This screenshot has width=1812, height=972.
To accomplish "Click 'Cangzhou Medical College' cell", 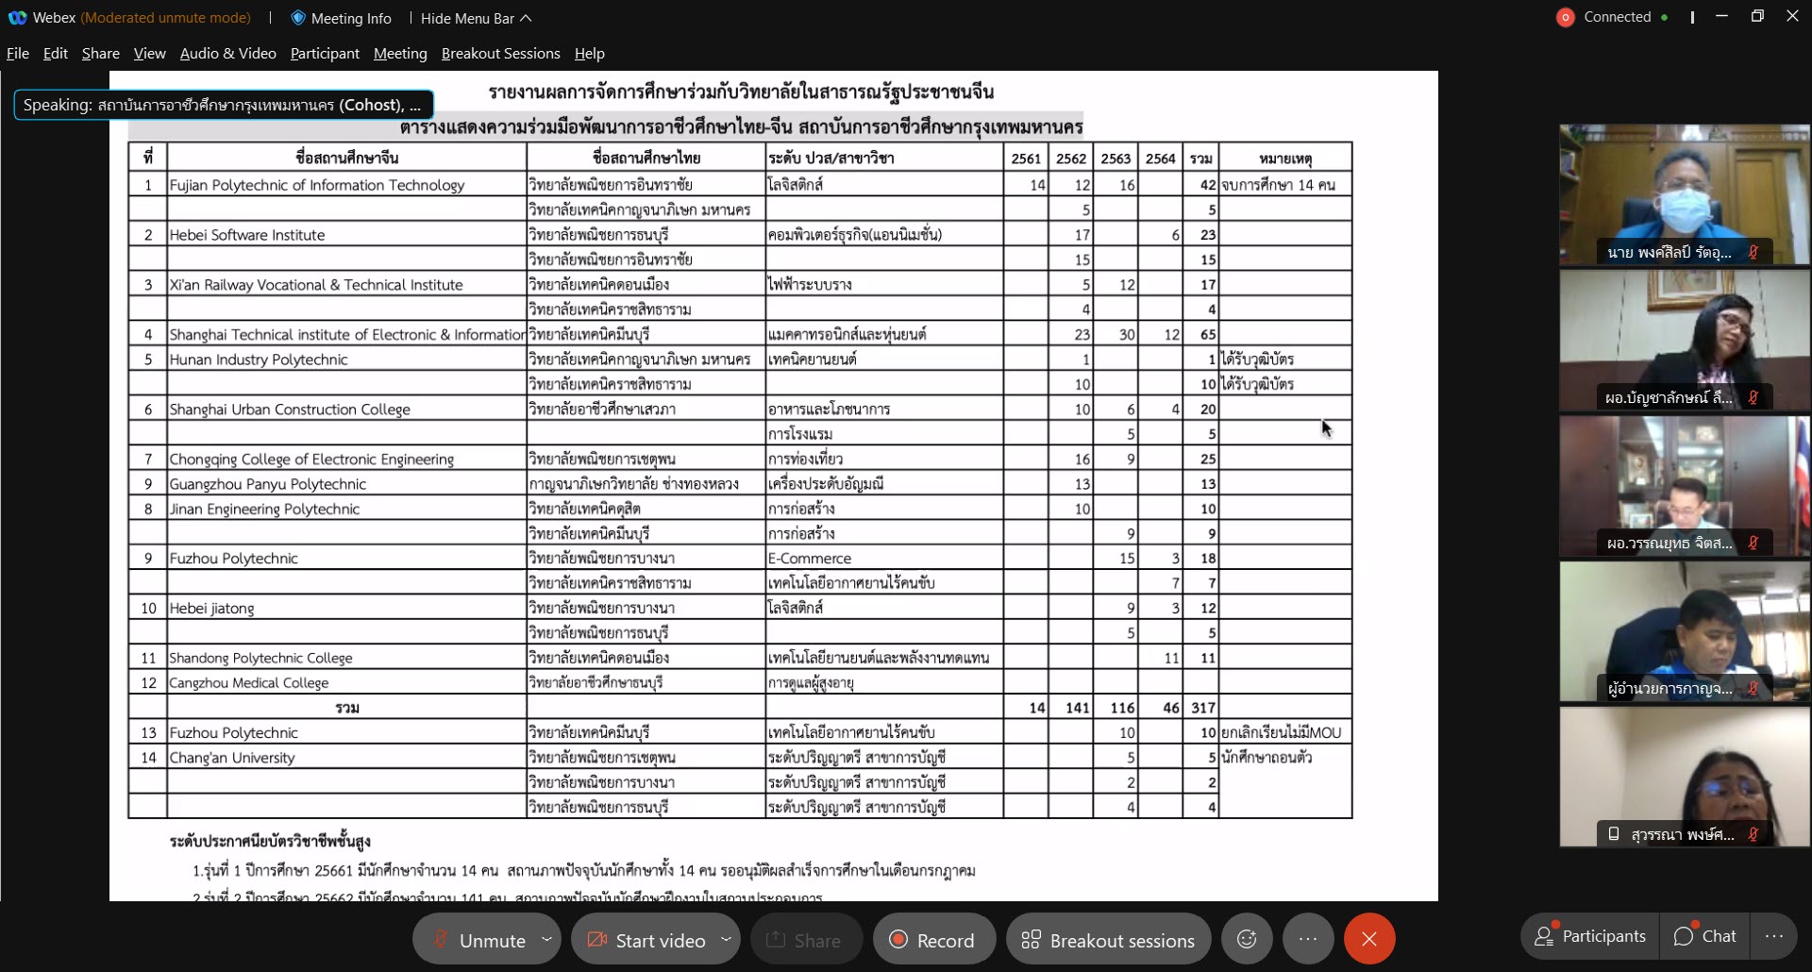I will pos(346,683).
